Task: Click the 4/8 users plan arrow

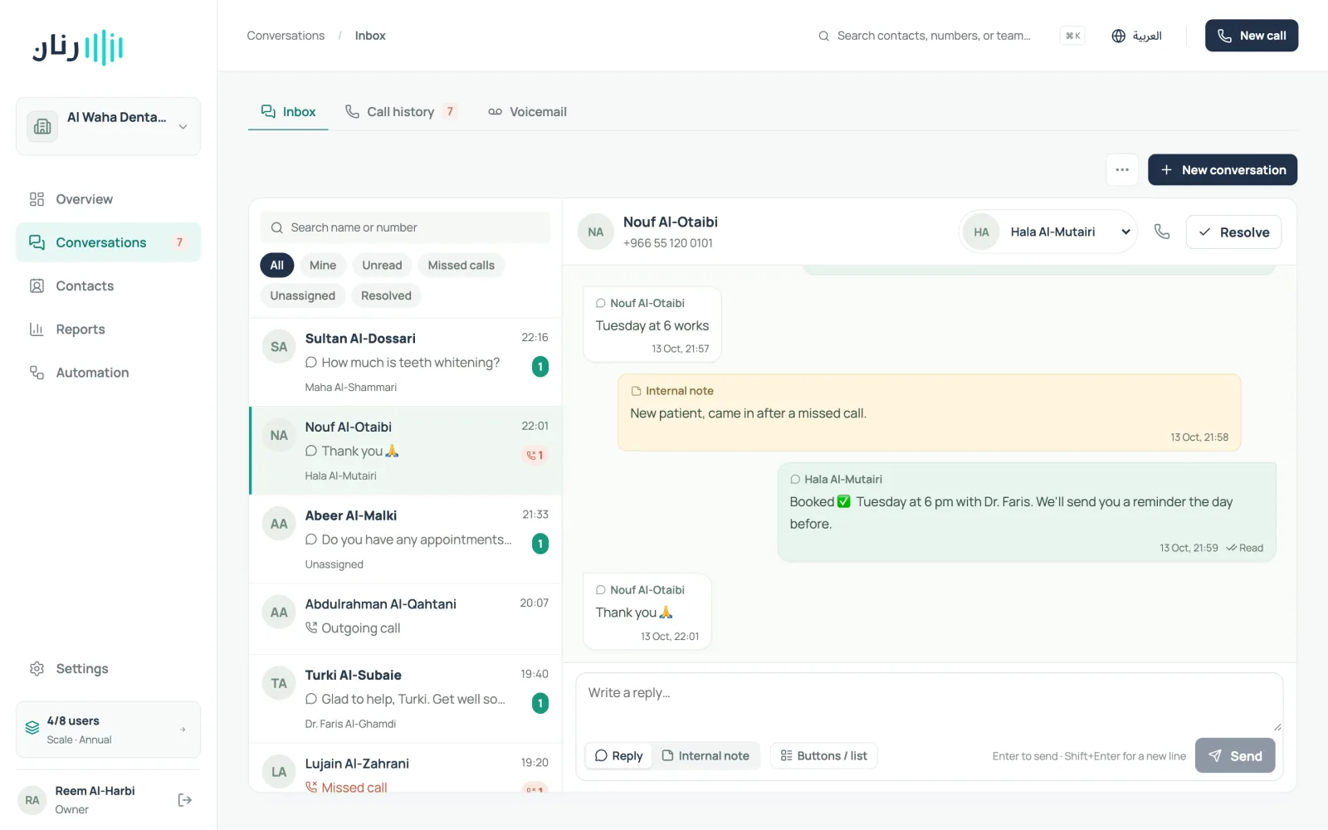Action: coord(183,730)
